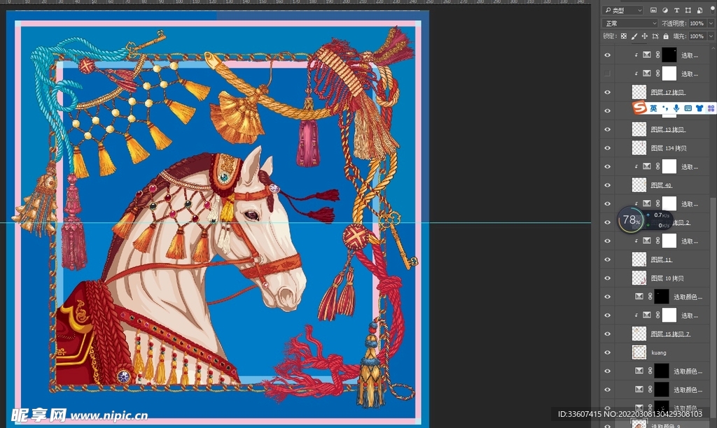Open Sogou skin shirt icon

[x=699, y=108]
